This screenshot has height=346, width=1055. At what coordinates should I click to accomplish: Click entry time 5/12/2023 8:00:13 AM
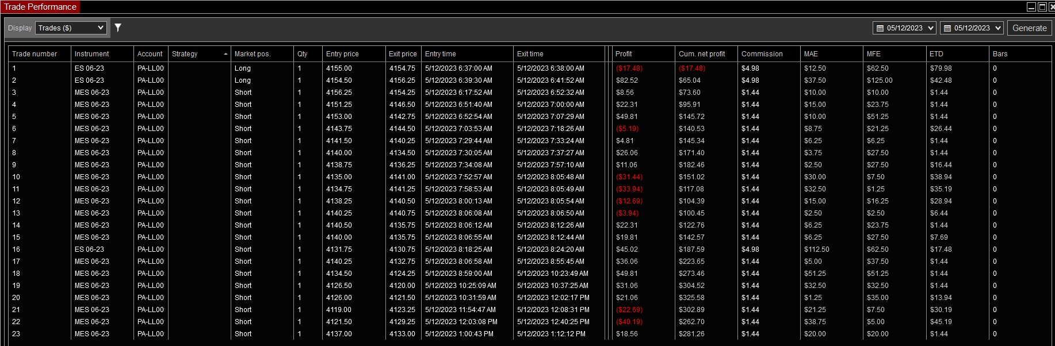click(x=458, y=201)
